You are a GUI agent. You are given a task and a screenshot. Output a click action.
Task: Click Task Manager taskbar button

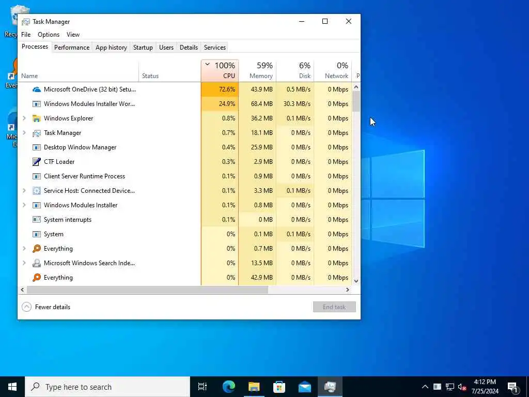click(330, 387)
